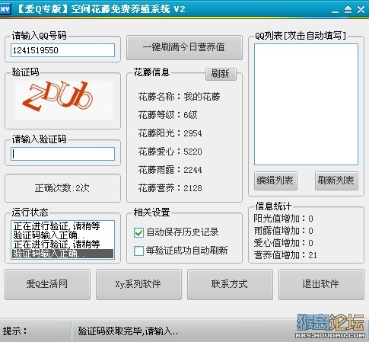Click the empty QQ列表 list box
This screenshot has height=342, width=369.
[x=306, y=104]
